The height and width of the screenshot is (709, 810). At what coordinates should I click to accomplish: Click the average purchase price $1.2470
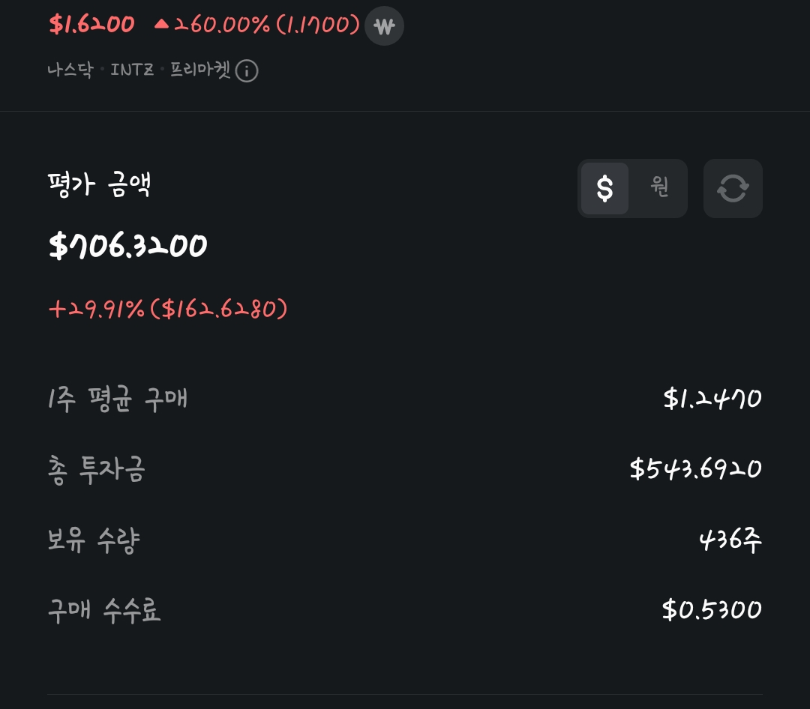point(712,399)
